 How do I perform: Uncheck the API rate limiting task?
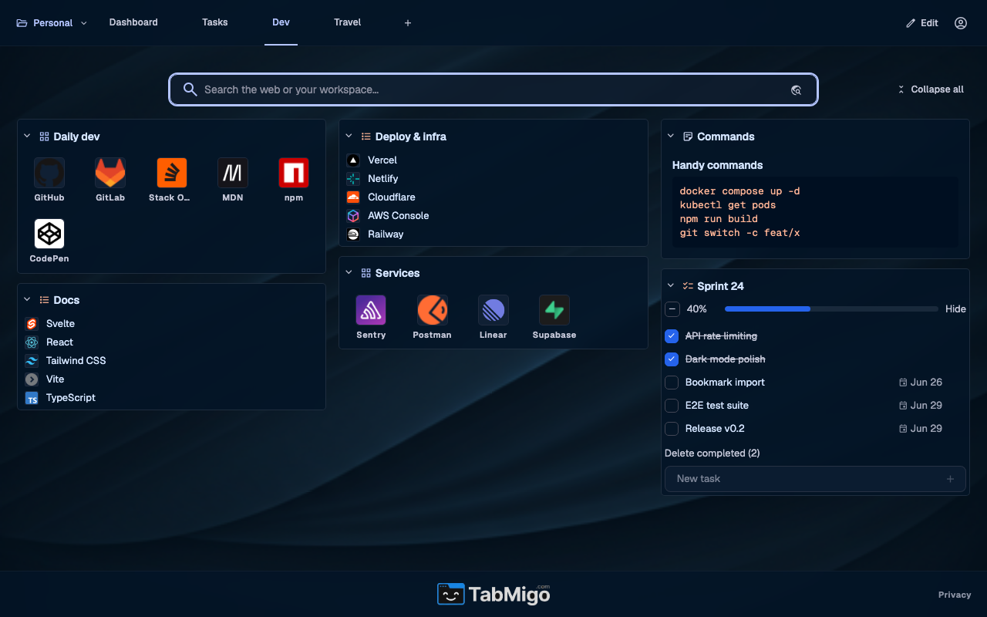[672, 336]
